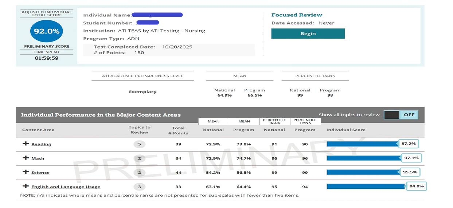Screen dimensions: 453x208
Task: Click the Individual Score column header
Action: click(345, 130)
